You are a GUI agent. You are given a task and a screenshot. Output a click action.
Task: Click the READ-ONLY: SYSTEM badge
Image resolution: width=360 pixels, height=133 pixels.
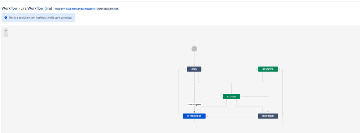pos(108,9)
